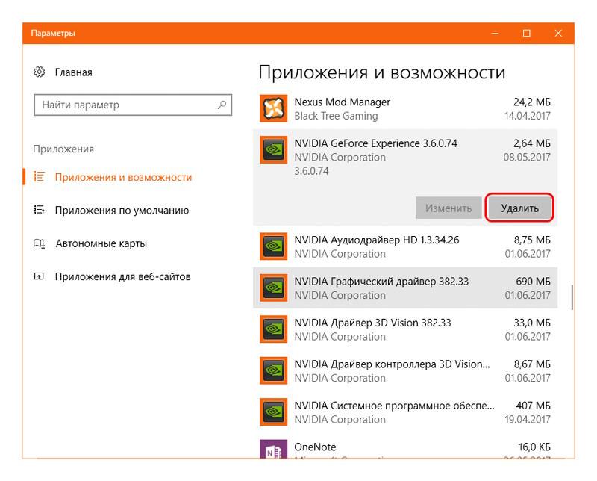Screen dimensions: 597x481
Task: Click the NVIDIA Драйвер 3D Vision 382.33 icon
Action: click(273, 329)
